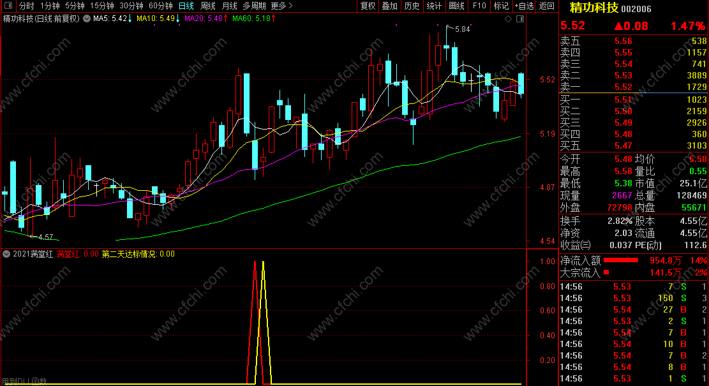The width and height of the screenshot is (709, 386).
Task: Select the 60分钟 period
Action: [x=161, y=6]
